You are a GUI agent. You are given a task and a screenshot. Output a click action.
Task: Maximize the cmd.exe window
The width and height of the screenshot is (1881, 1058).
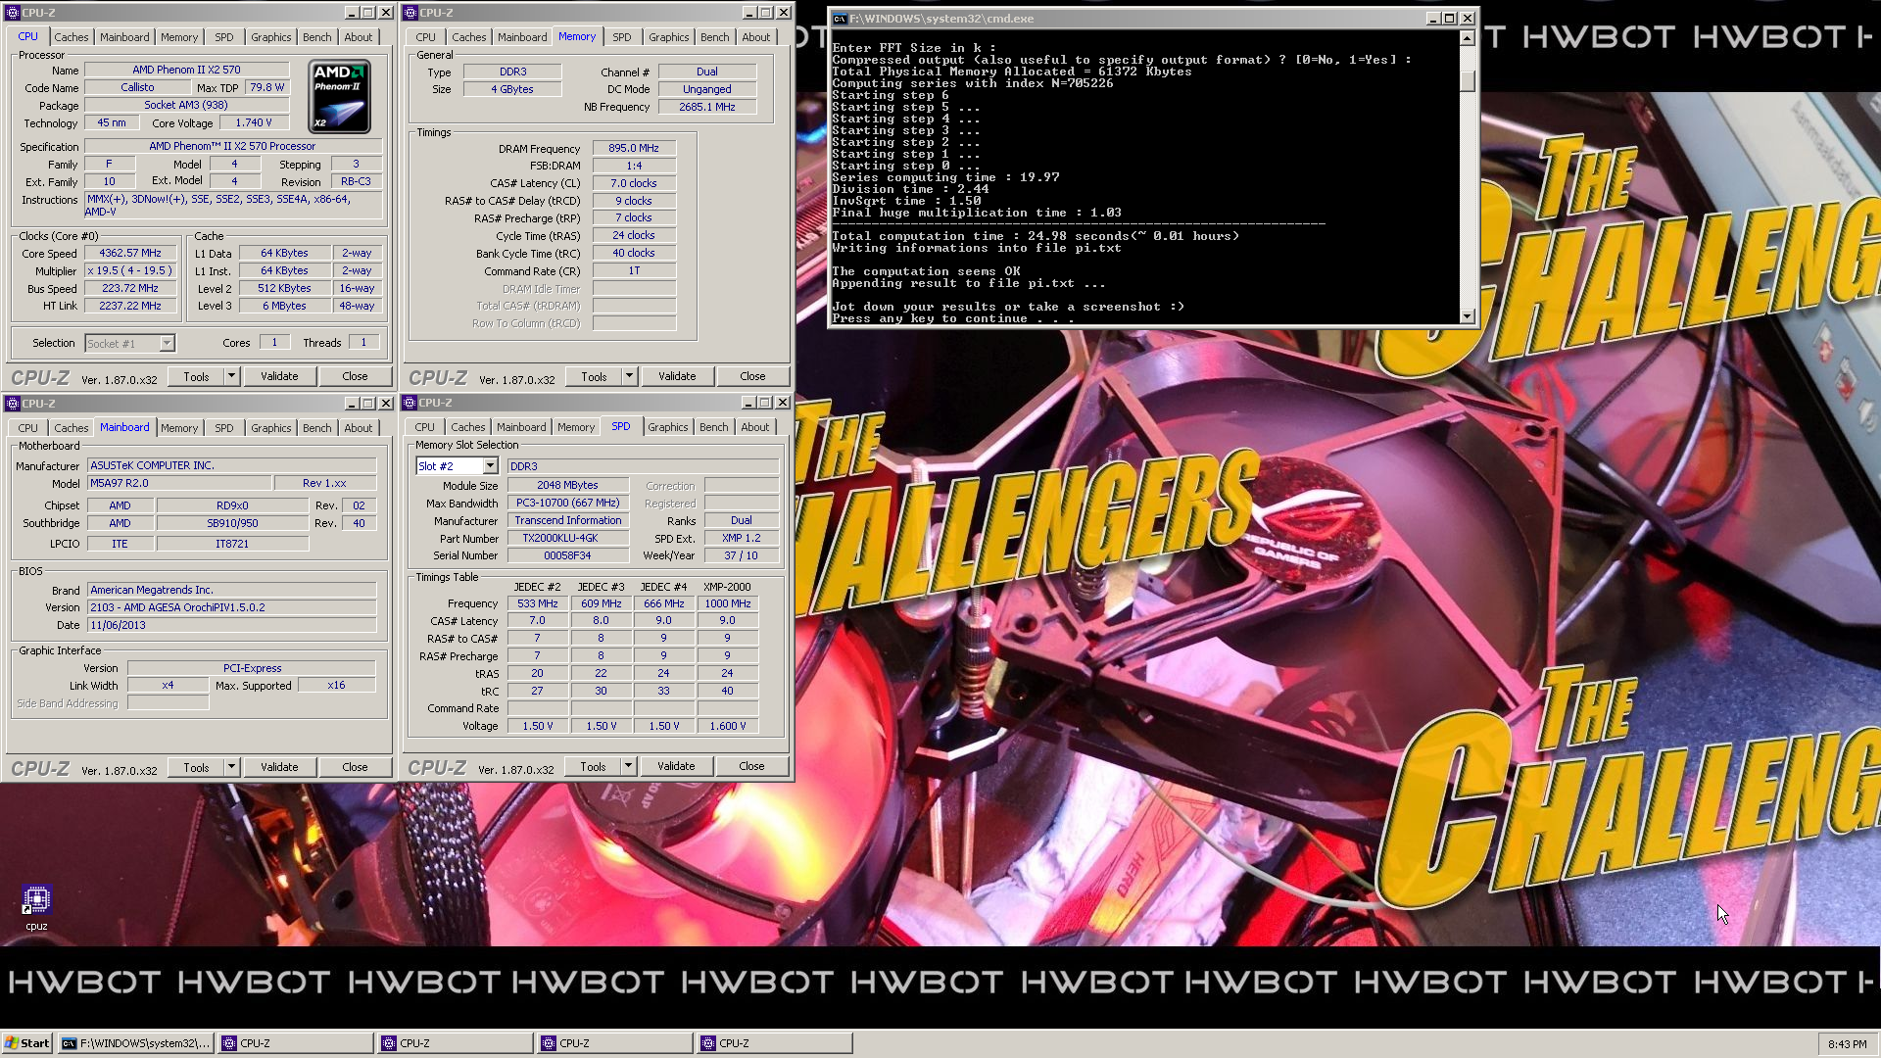[1450, 19]
